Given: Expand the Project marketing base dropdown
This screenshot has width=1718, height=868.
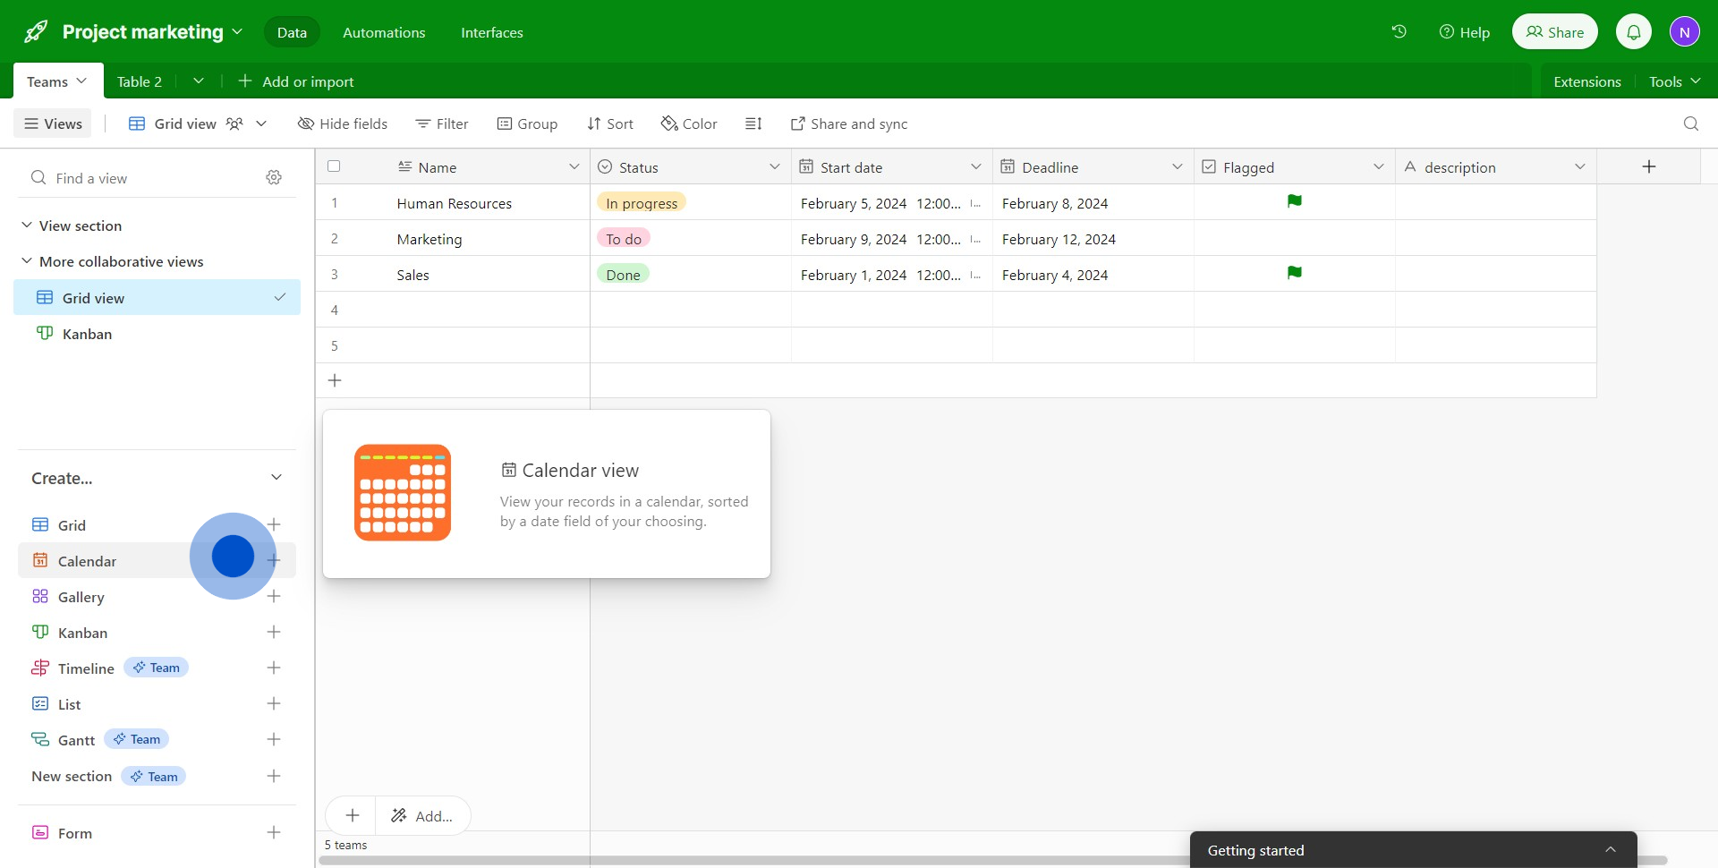Looking at the screenshot, I should [x=237, y=31].
